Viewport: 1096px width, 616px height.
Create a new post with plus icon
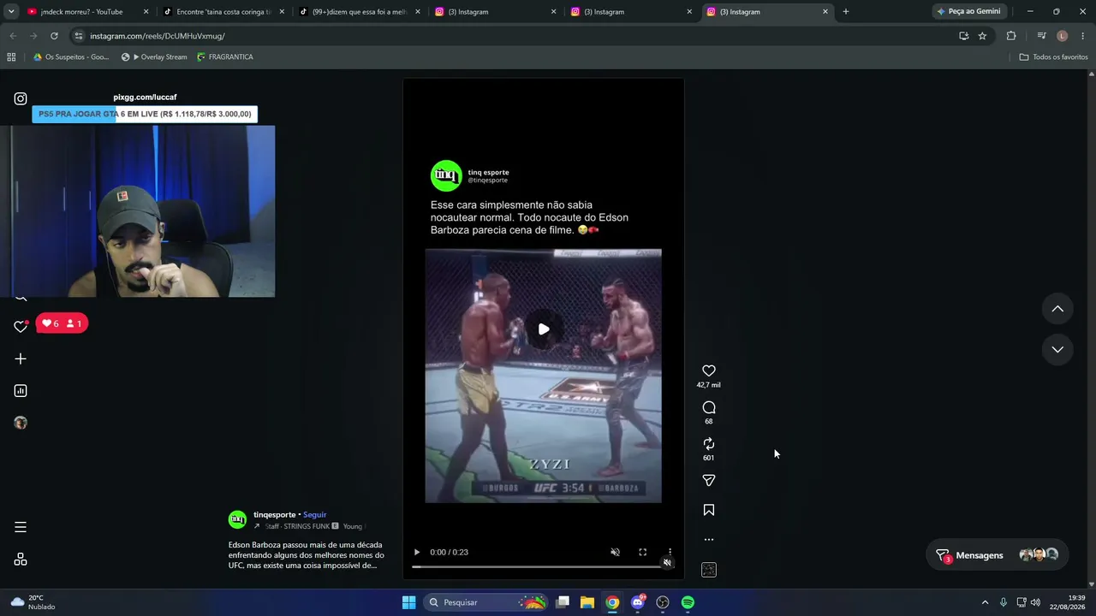pyautogui.click(x=21, y=358)
